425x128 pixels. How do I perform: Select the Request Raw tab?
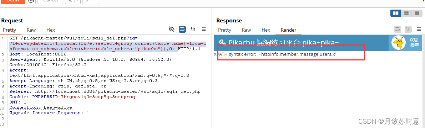click(x=31, y=30)
